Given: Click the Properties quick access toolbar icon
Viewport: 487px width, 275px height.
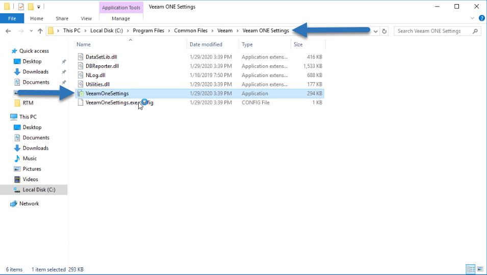Looking at the screenshot, I should [x=21, y=7].
